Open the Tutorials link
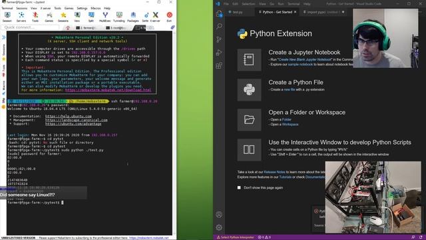Image resolution: width=426 pixels, height=240 pixels. [x=286, y=177]
